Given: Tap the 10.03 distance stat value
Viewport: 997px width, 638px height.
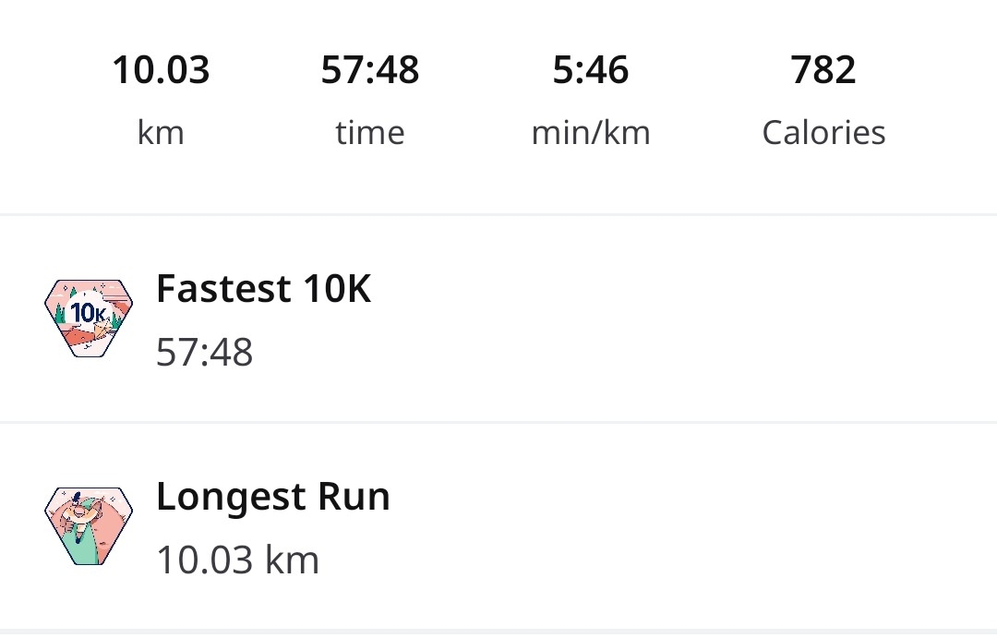Looking at the screenshot, I should point(161,70).
